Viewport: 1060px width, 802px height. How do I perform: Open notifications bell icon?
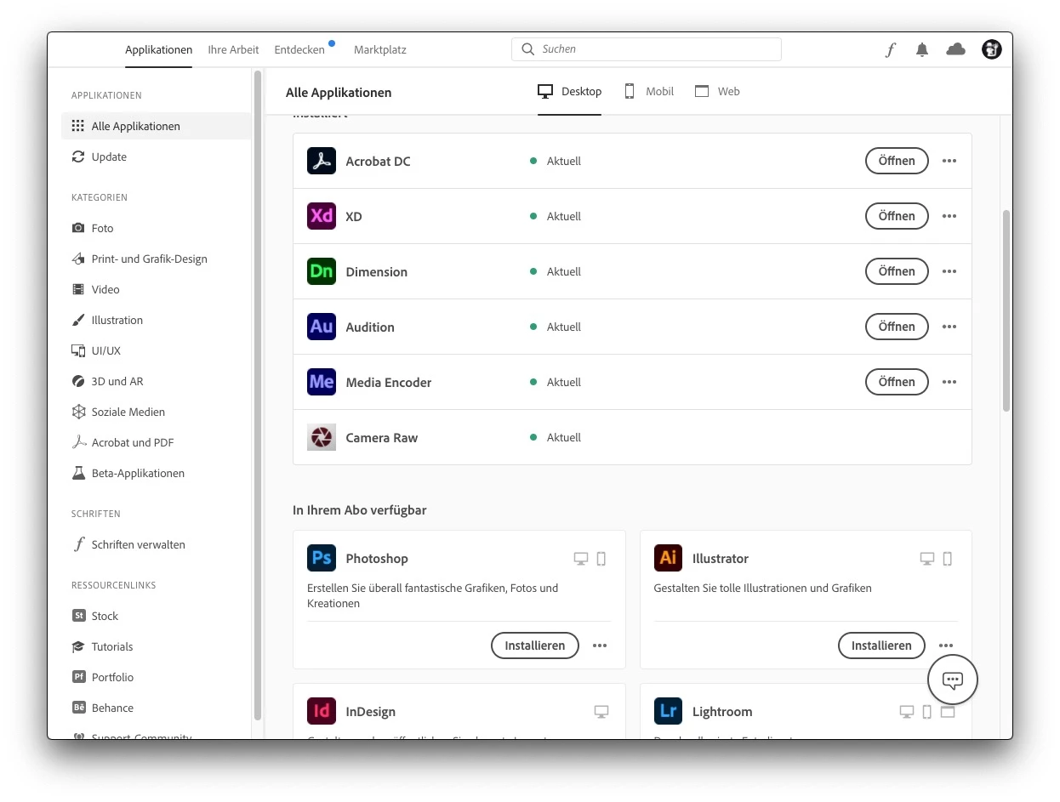922,50
